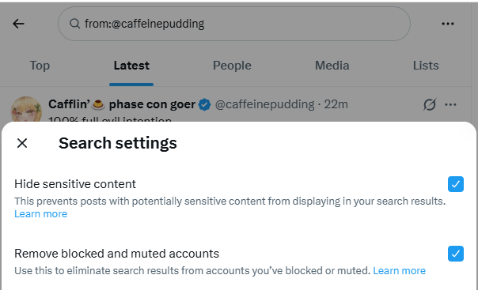Click Learn more about blocked accounts

tap(400, 270)
